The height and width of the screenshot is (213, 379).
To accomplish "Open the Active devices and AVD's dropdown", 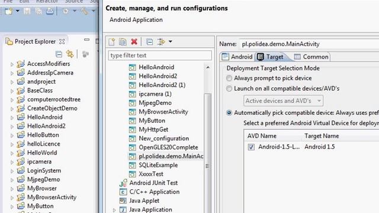I will coord(283,101).
